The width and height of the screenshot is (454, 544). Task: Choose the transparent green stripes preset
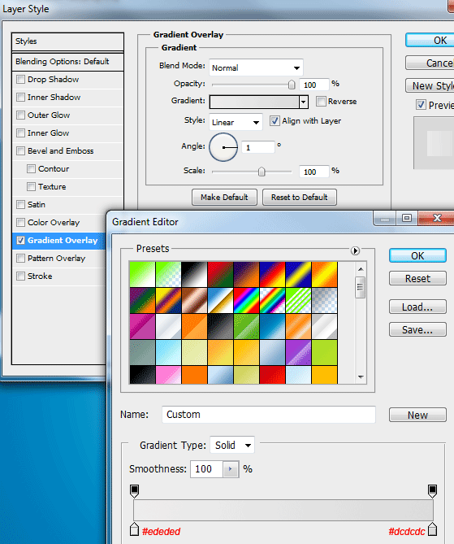[298, 300]
